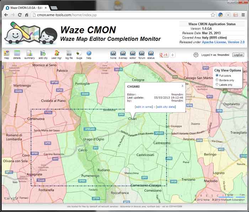
Task: Click the Rudiano map label
Action: click(x=104, y=170)
